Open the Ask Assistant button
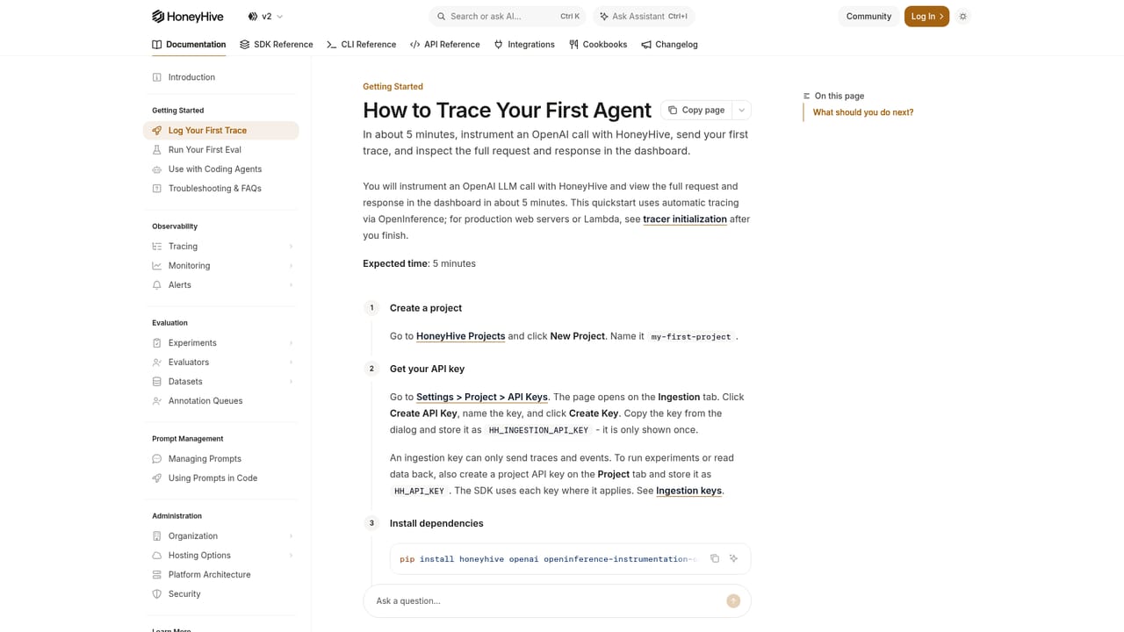Image resolution: width=1124 pixels, height=632 pixels. (644, 16)
